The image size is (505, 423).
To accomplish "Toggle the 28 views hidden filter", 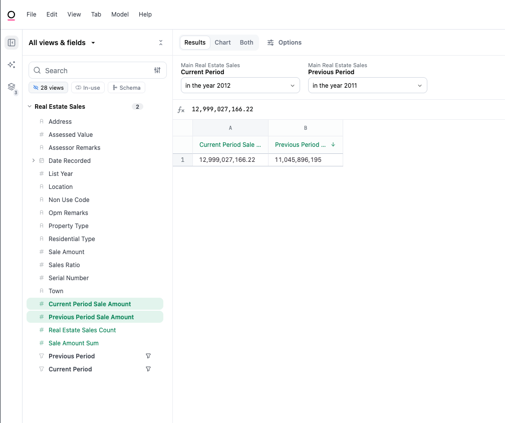I will click(49, 88).
